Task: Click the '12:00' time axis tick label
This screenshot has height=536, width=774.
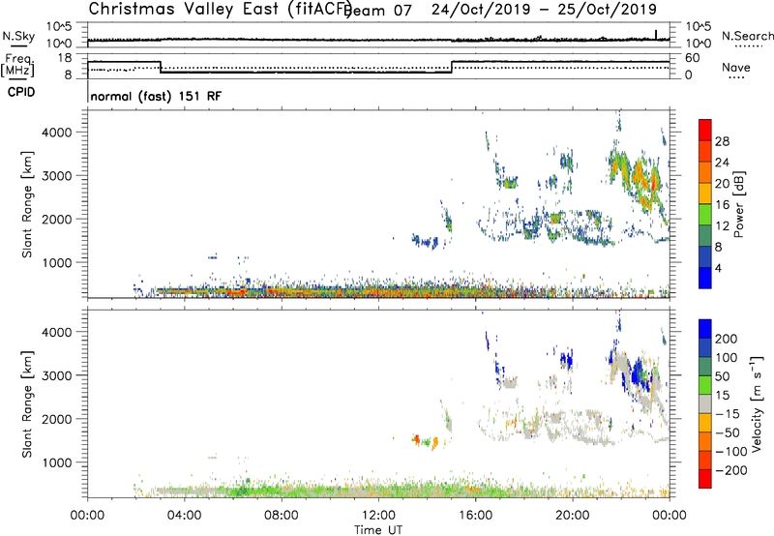Action: [x=378, y=516]
